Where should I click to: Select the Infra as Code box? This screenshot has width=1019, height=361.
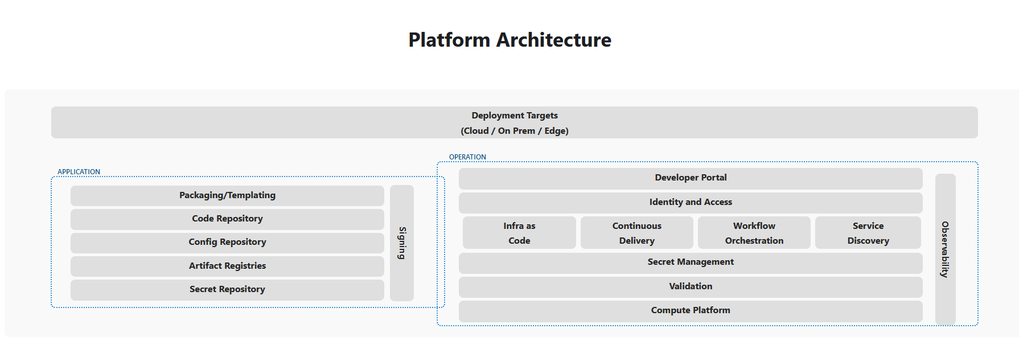pyautogui.click(x=519, y=233)
